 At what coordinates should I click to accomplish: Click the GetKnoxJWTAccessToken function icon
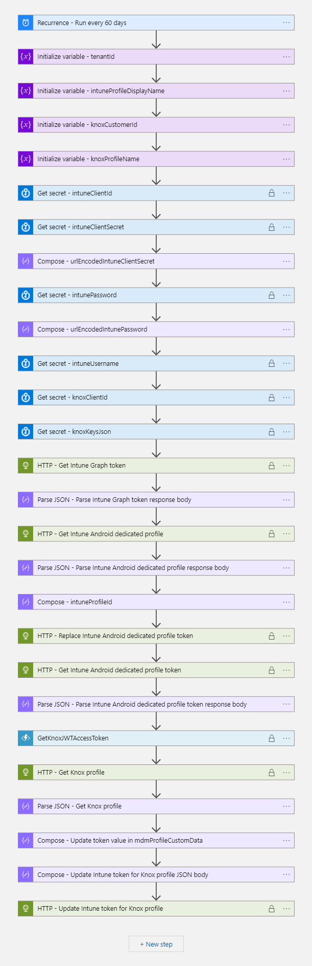point(26,738)
